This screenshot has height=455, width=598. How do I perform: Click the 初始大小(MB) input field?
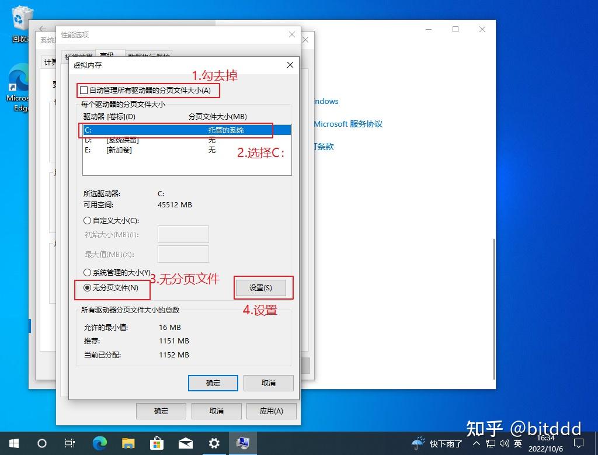coord(183,234)
